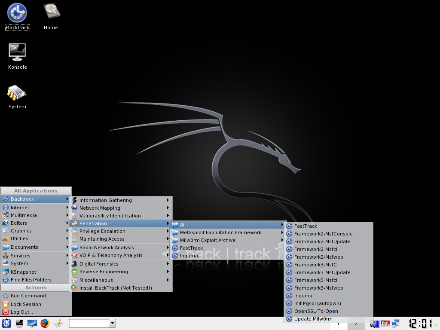
Task: Click Log Out... in Actions
Action: click(x=22, y=312)
